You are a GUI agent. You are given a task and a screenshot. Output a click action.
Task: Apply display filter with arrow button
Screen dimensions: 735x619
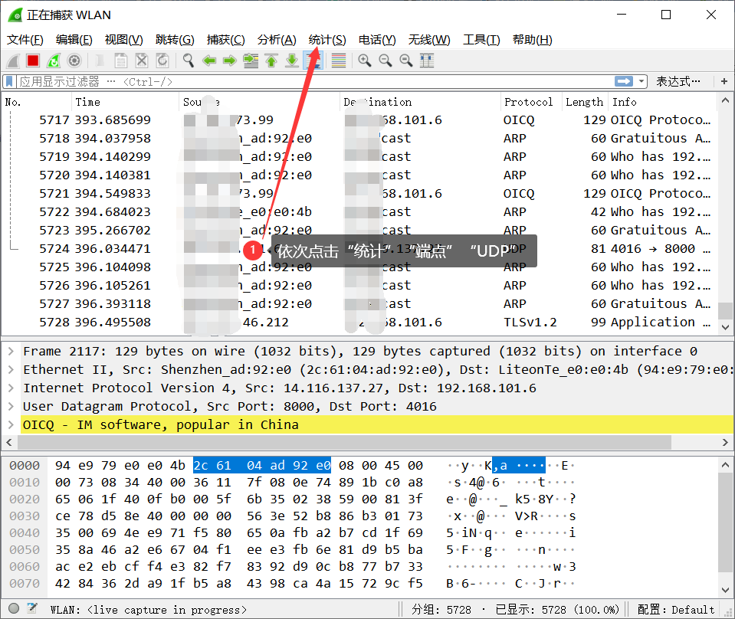(625, 81)
